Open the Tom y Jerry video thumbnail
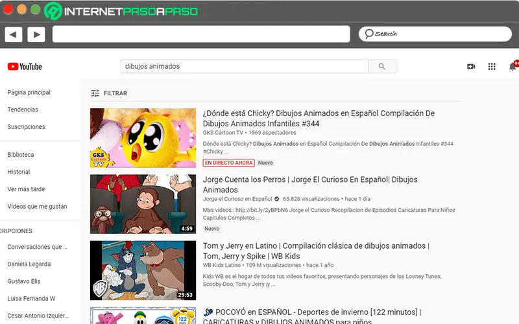The width and height of the screenshot is (519, 324). (x=143, y=270)
